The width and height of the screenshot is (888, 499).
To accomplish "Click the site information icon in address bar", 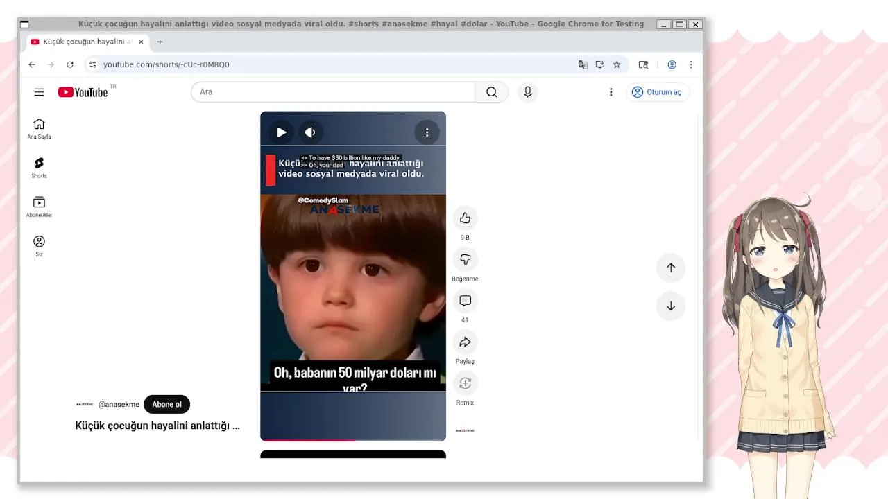I will point(92,64).
